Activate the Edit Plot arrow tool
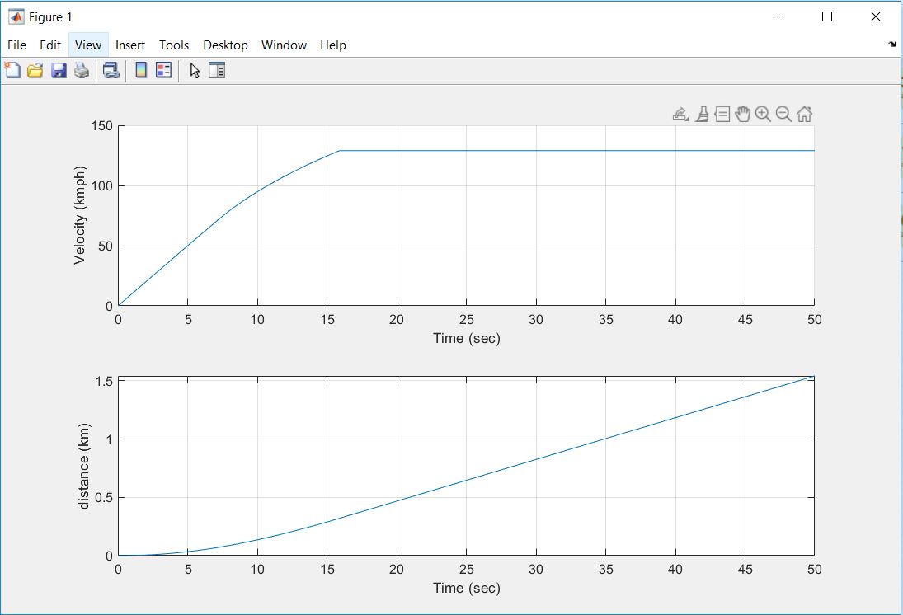Screen dimensions: 903x615 195,70
